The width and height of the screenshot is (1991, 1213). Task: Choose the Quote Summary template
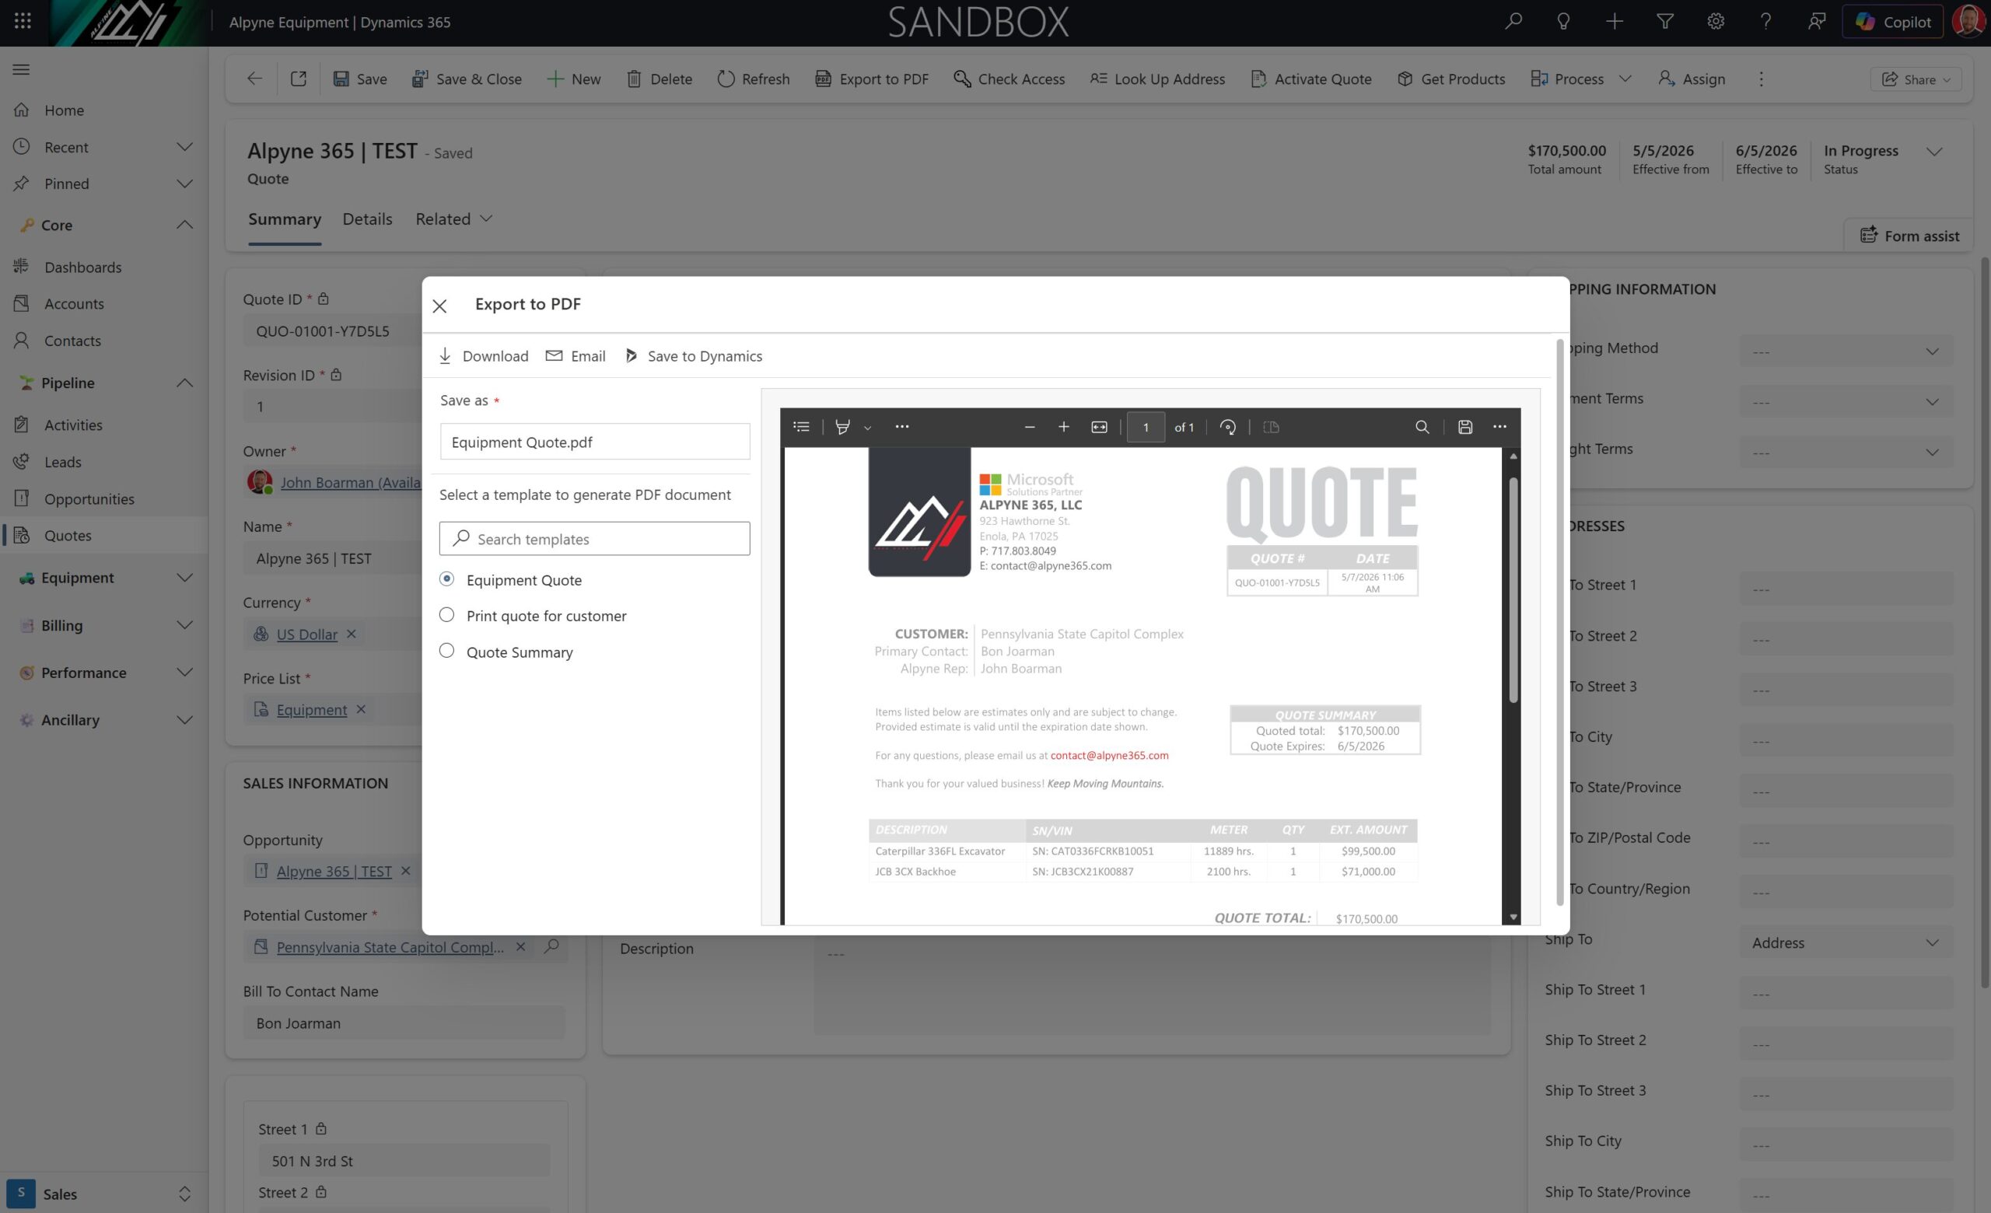point(447,651)
